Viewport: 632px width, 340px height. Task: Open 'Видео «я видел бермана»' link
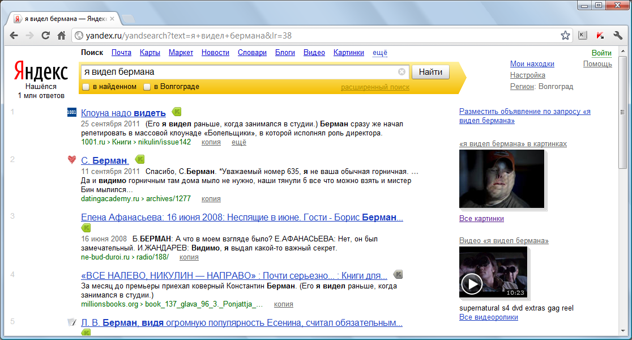504,241
